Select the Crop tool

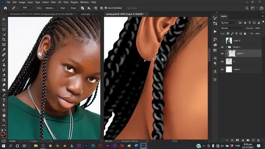tap(4, 40)
